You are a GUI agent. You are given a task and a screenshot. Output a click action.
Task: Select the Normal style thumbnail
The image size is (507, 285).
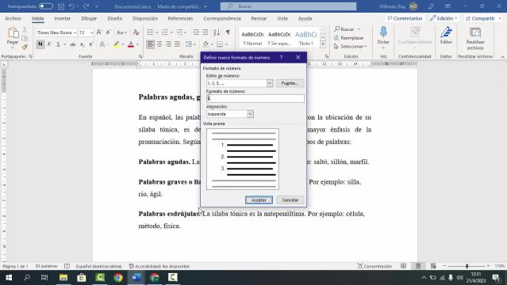pyautogui.click(x=252, y=38)
